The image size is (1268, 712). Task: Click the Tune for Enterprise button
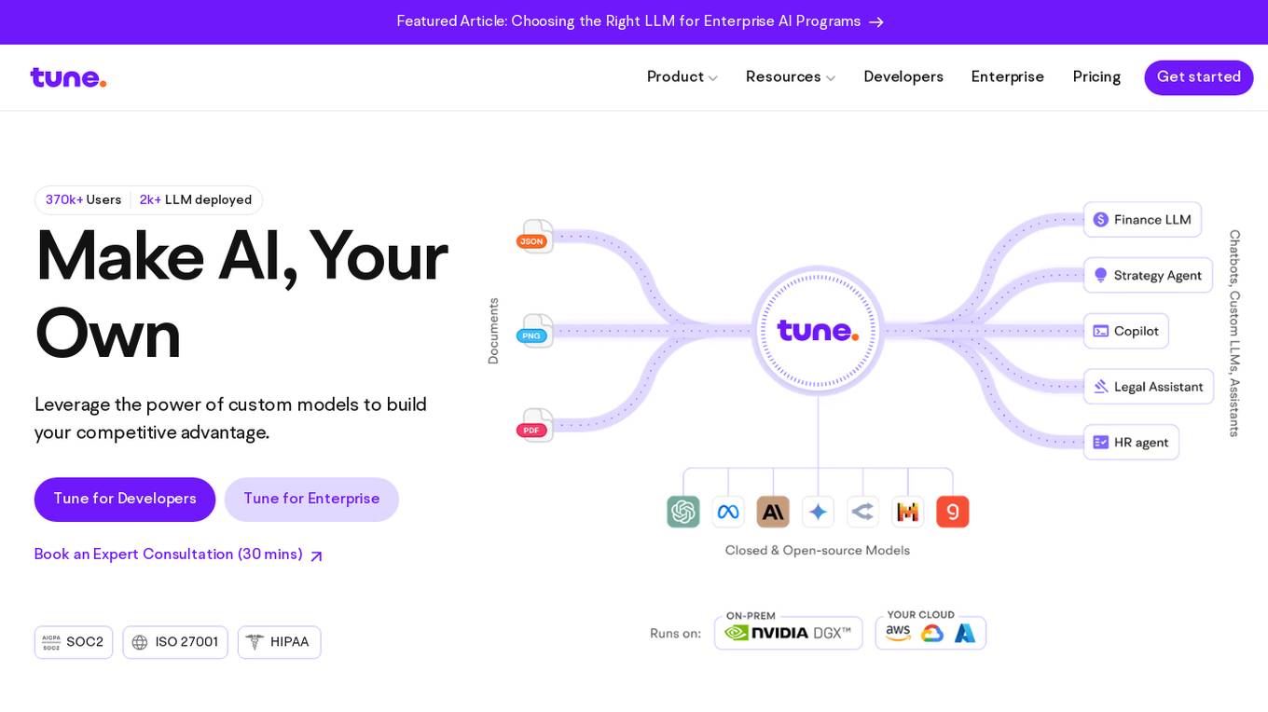[x=311, y=500]
